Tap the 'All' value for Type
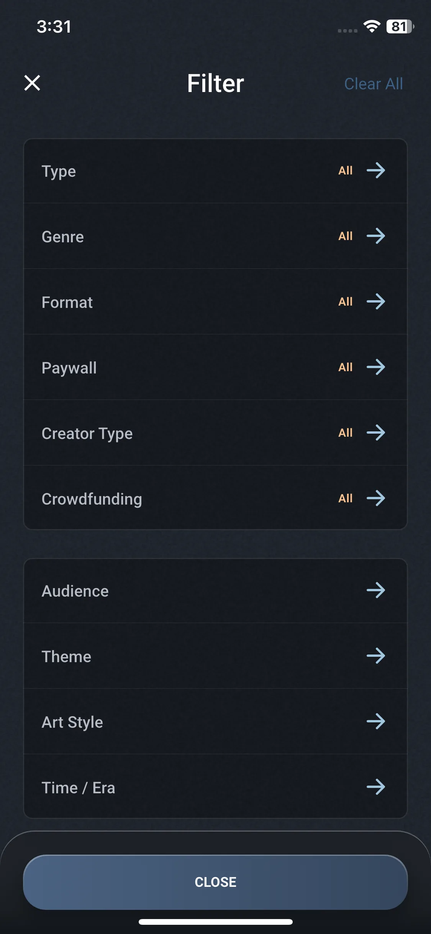This screenshot has height=934, width=431. click(345, 171)
